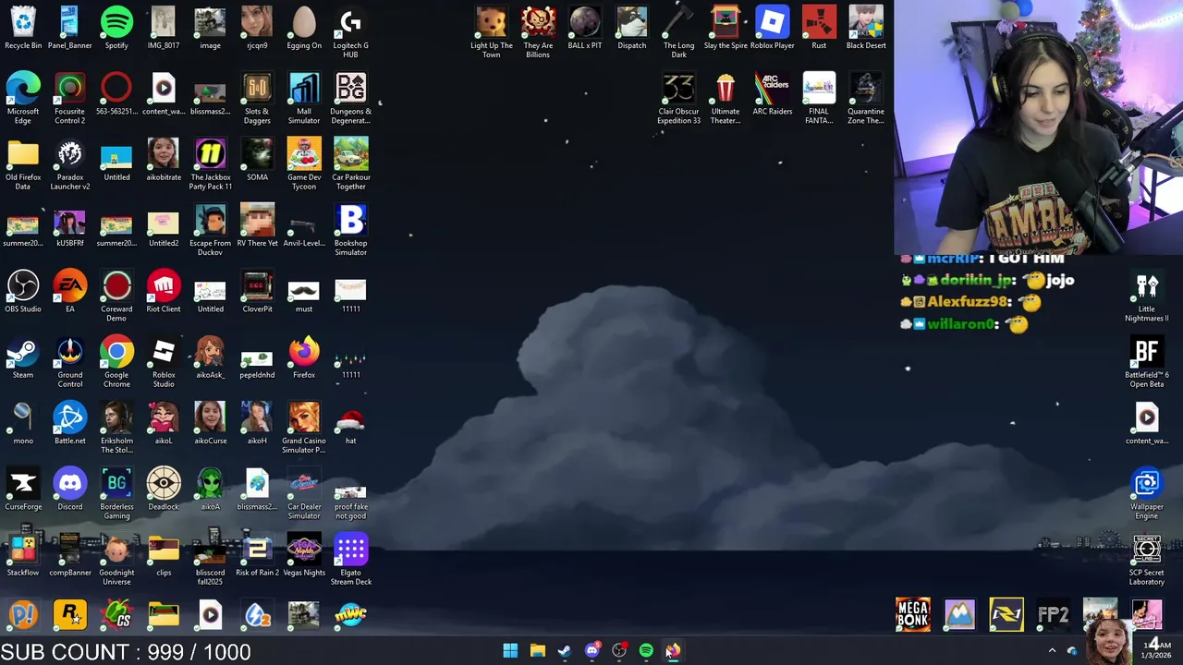Launch Car Parkour Together
This screenshot has width=1183, height=665.
coord(350,164)
